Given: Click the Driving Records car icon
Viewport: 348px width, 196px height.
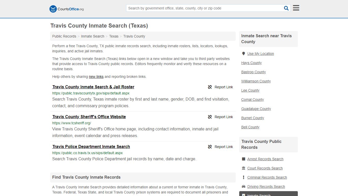Looking at the screenshot, I should click(x=244, y=187).
